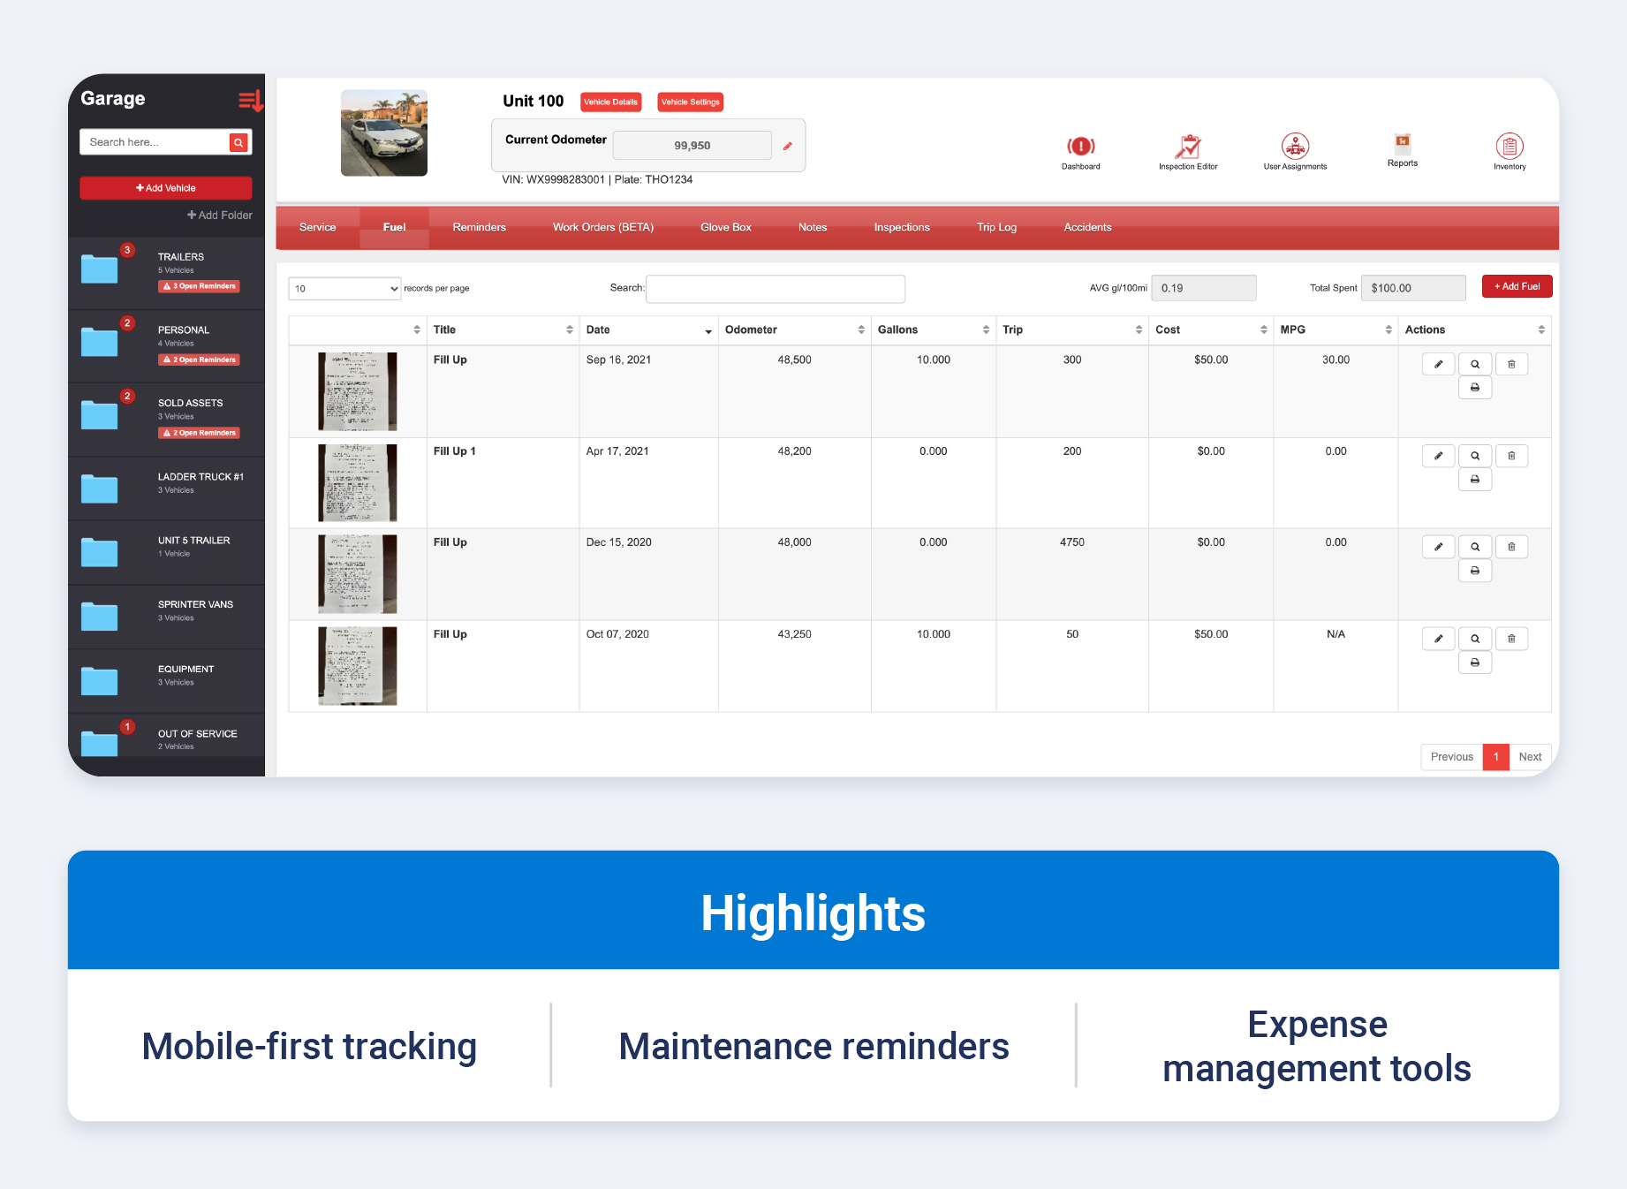Open the records per page dropdown
The height and width of the screenshot is (1189, 1627).
(x=344, y=288)
